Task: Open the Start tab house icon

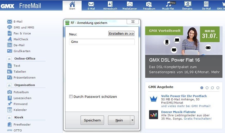Action: point(72,4)
